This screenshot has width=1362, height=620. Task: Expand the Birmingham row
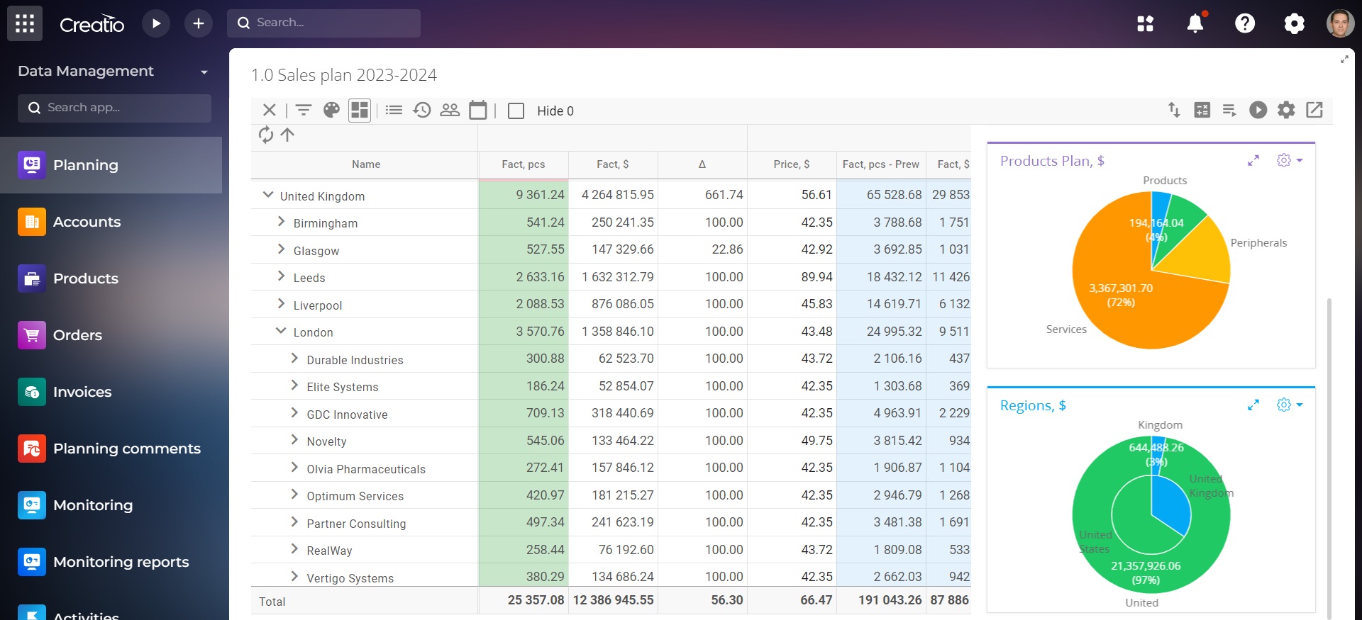point(282,222)
